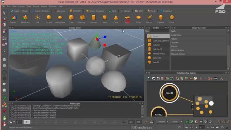Open the File menu
The height and width of the screenshot is (130, 231).
click(x=3, y=6)
